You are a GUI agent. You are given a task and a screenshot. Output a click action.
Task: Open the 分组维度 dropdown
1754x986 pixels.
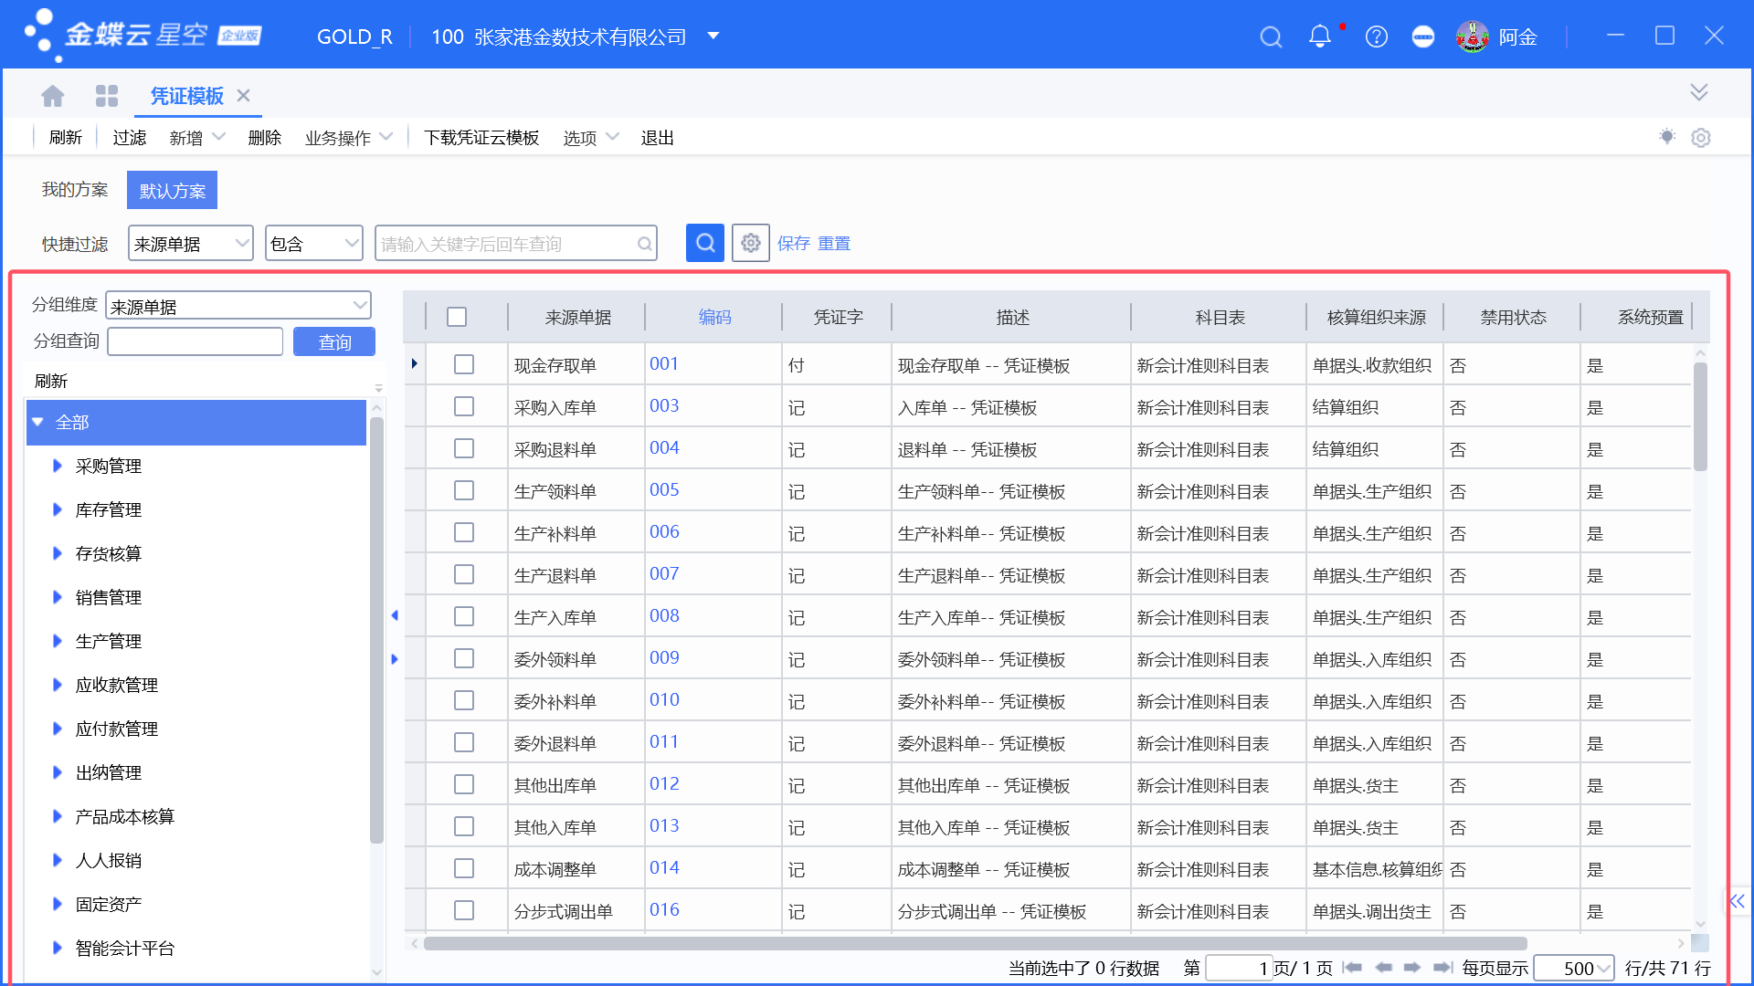[238, 306]
